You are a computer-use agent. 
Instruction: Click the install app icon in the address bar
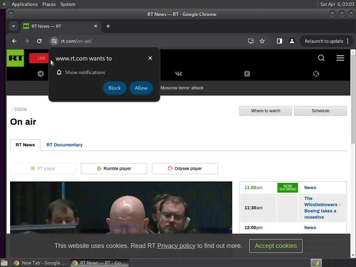(x=251, y=41)
